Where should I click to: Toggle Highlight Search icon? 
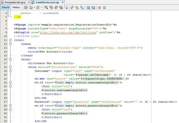61,7
